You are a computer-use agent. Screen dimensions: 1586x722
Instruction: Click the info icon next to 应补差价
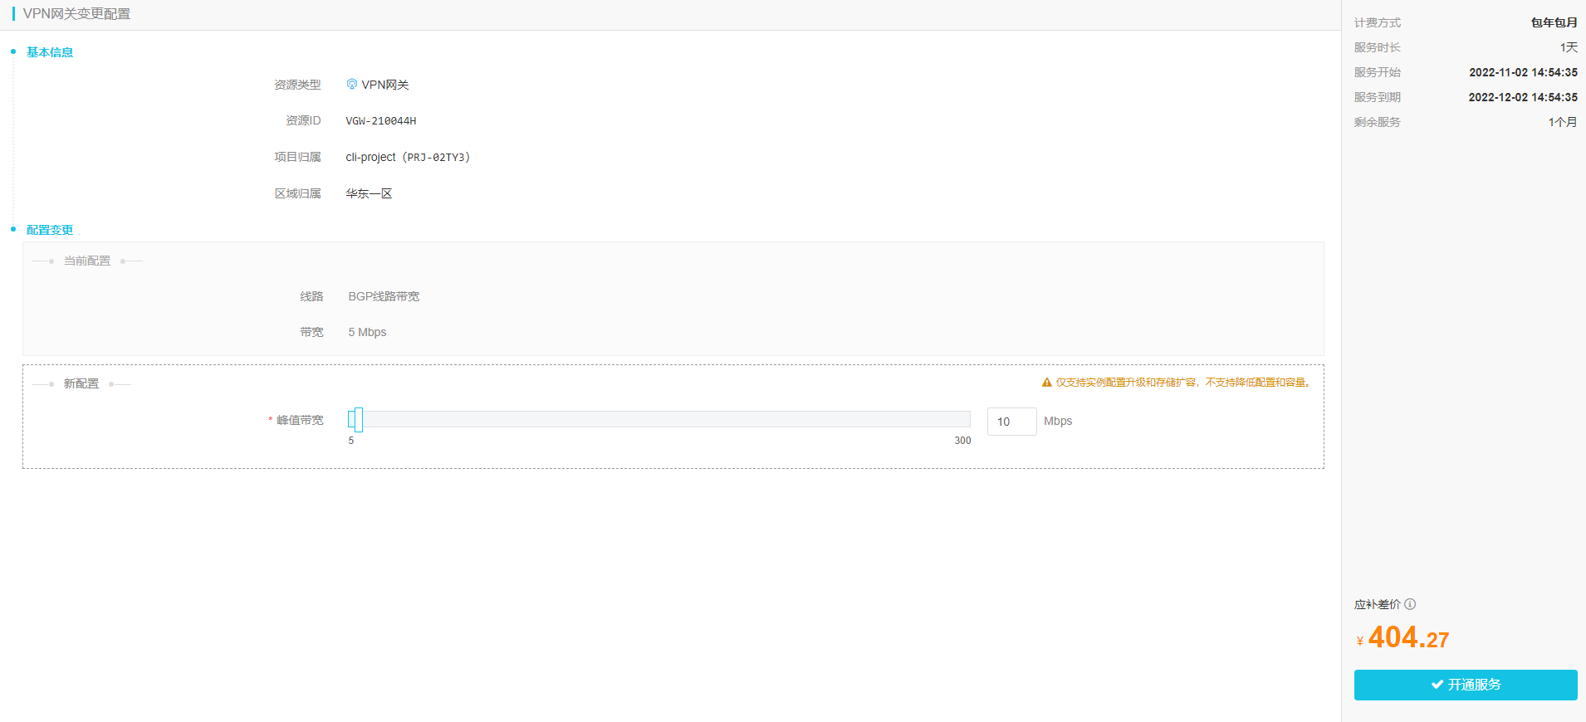point(1410,604)
